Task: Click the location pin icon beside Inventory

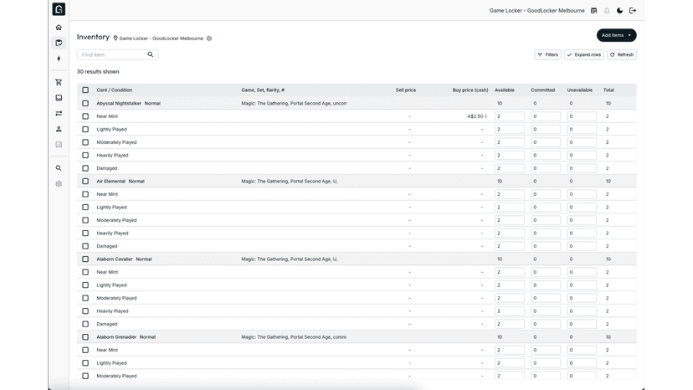Action: pos(116,38)
